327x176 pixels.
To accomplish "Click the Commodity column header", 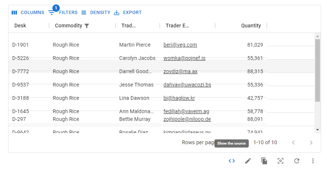I will click(69, 26).
